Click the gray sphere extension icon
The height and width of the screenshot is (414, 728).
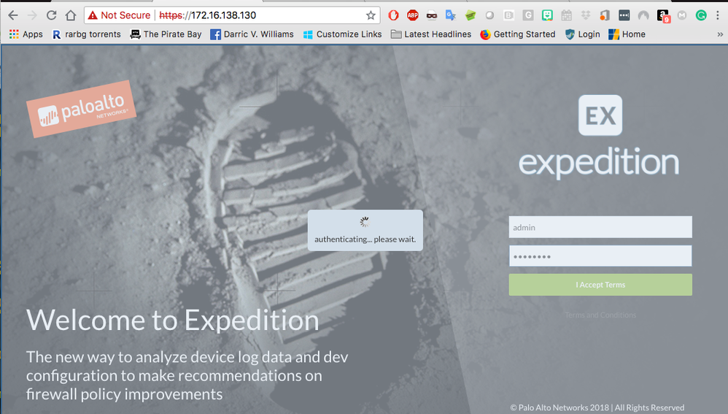489,15
